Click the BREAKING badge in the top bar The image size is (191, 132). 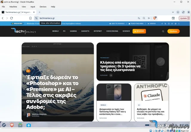(x=17, y=24)
